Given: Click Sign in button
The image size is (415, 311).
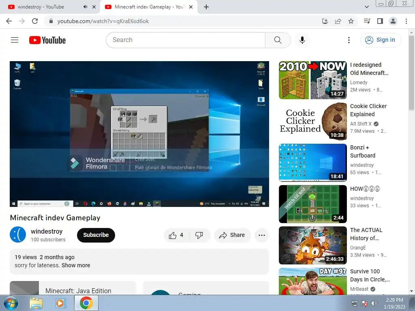Looking at the screenshot, I should (381, 40).
